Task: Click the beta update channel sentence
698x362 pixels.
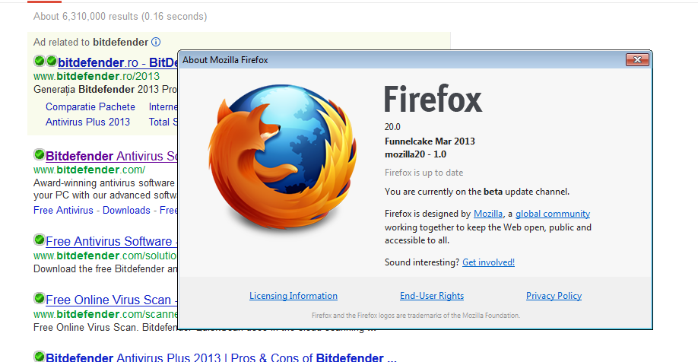Action: click(x=477, y=192)
